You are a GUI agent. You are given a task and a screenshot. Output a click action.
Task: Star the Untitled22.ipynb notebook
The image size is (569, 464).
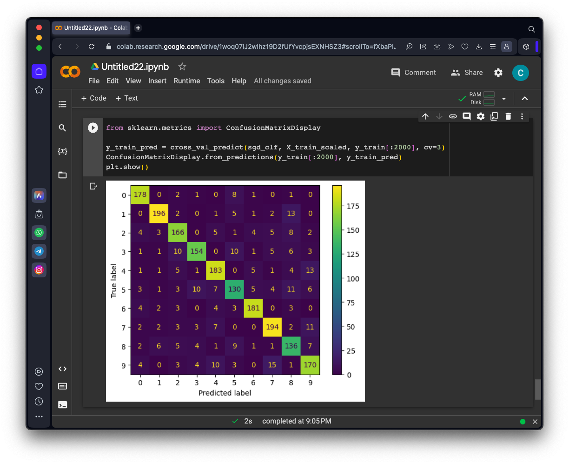click(182, 67)
